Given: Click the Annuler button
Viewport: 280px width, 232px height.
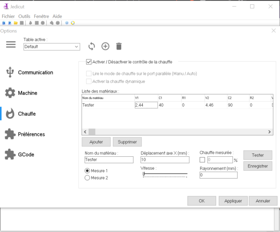Looking at the screenshot, I should 263,201.
